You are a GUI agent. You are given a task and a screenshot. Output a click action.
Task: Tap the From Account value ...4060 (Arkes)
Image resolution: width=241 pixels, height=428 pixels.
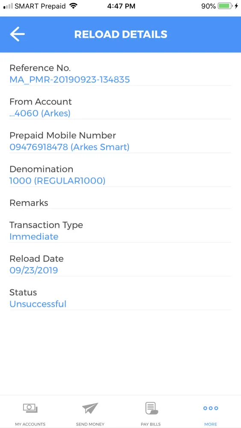[40, 113]
